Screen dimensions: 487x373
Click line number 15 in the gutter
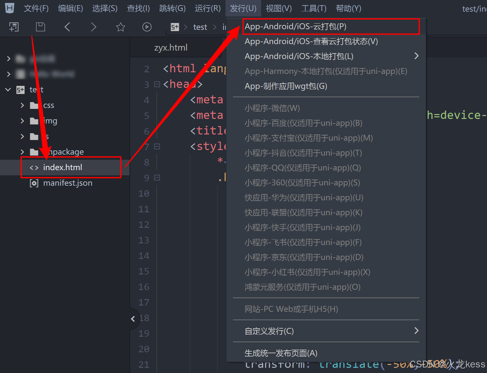tap(144, 271)
